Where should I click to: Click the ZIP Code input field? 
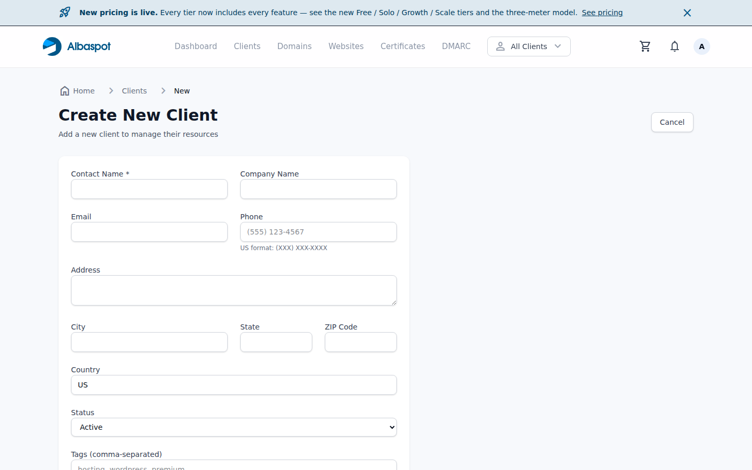361,342
